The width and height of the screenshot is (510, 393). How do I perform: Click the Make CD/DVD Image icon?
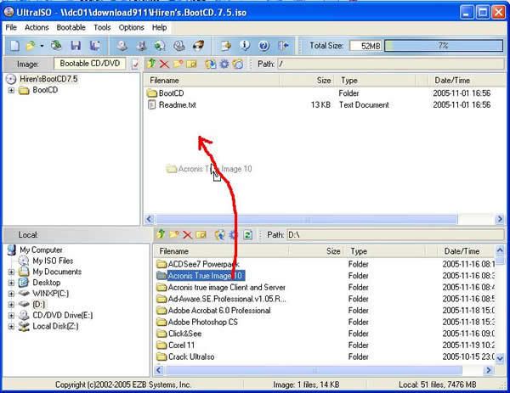click(122, 46)
